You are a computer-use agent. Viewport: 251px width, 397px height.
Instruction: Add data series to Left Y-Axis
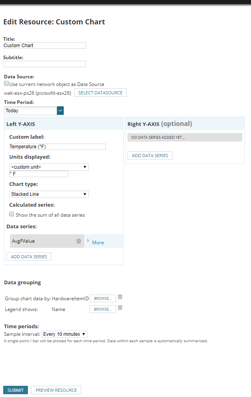29,257
